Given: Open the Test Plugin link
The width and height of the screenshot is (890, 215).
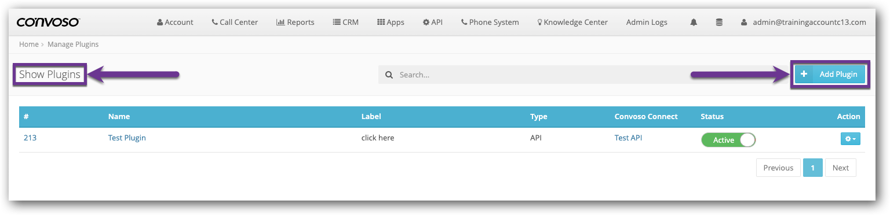Looking at the screenshot, I should coord(127,138).
